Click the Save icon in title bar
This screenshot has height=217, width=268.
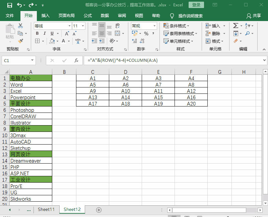pyautogui.click(x=10, y=5)
